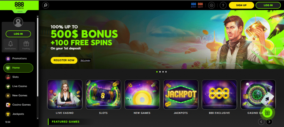284x127 pixels.
Task: Click the yellow SIGN UP button
Action: pyautogui.click(x=241, y=5)
